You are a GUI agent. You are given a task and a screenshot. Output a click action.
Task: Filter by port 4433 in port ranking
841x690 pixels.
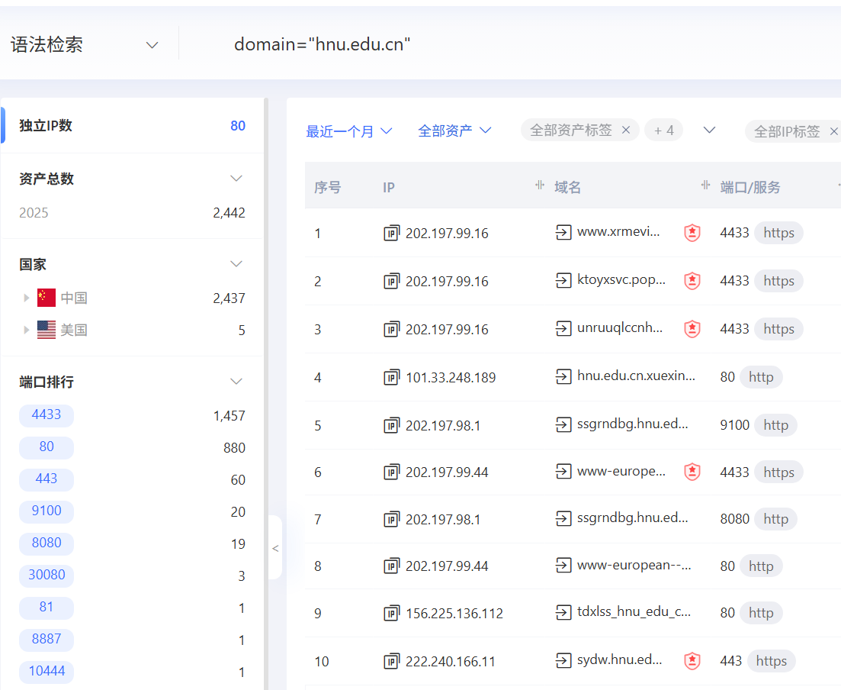[x=47, y=415]
